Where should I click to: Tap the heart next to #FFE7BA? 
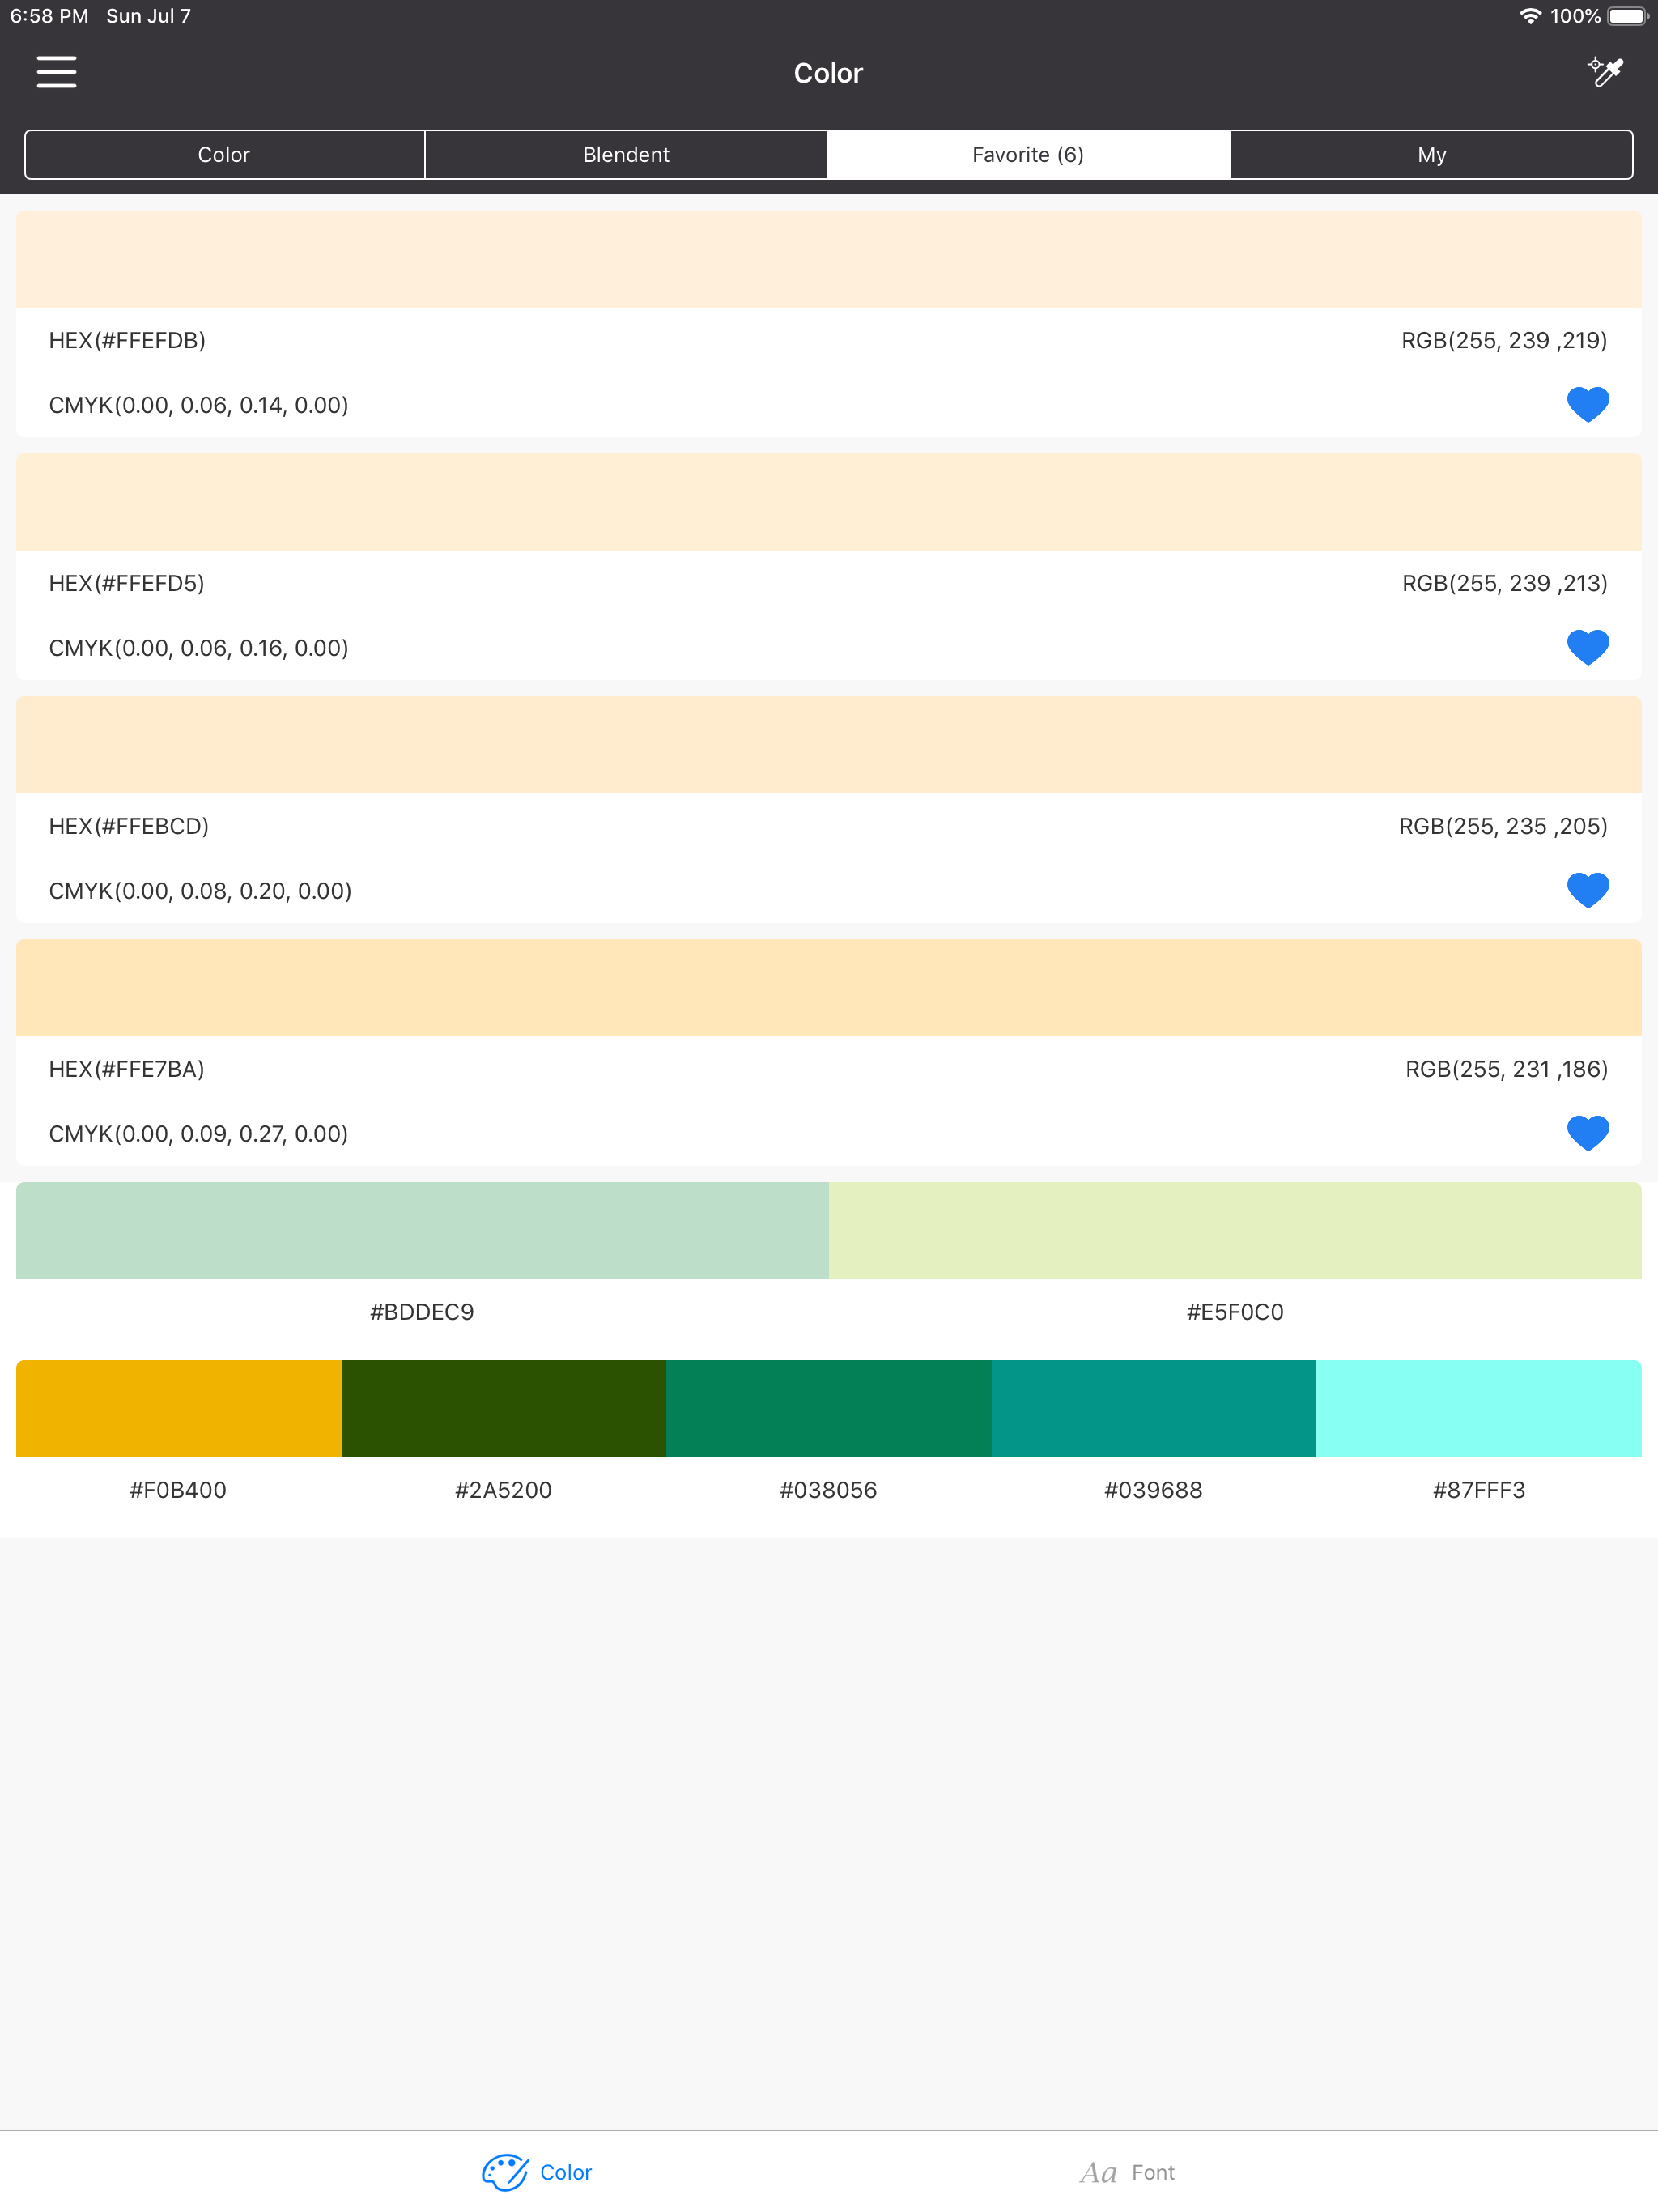click(1588, 1133)
